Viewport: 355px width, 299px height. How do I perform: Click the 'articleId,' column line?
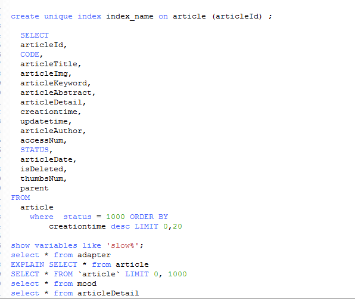point(43,45)
